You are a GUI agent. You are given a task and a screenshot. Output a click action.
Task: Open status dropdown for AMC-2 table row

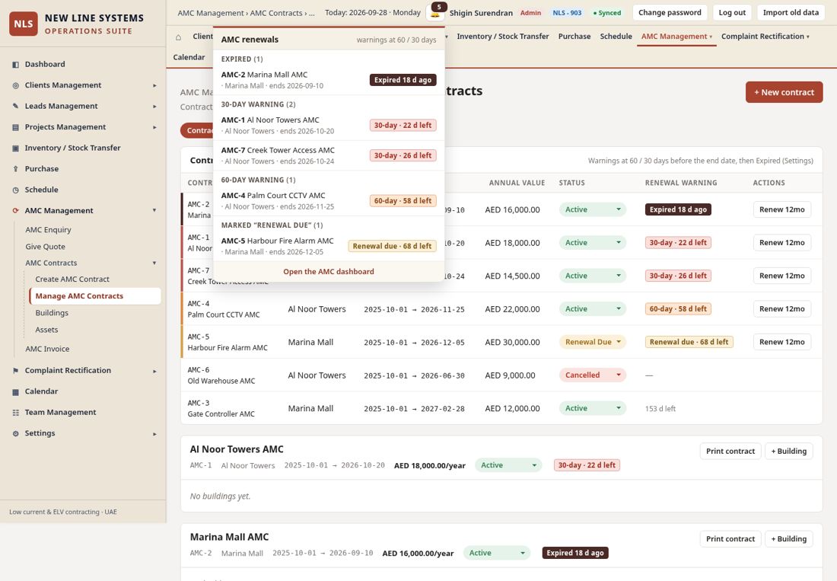point(593,210)
